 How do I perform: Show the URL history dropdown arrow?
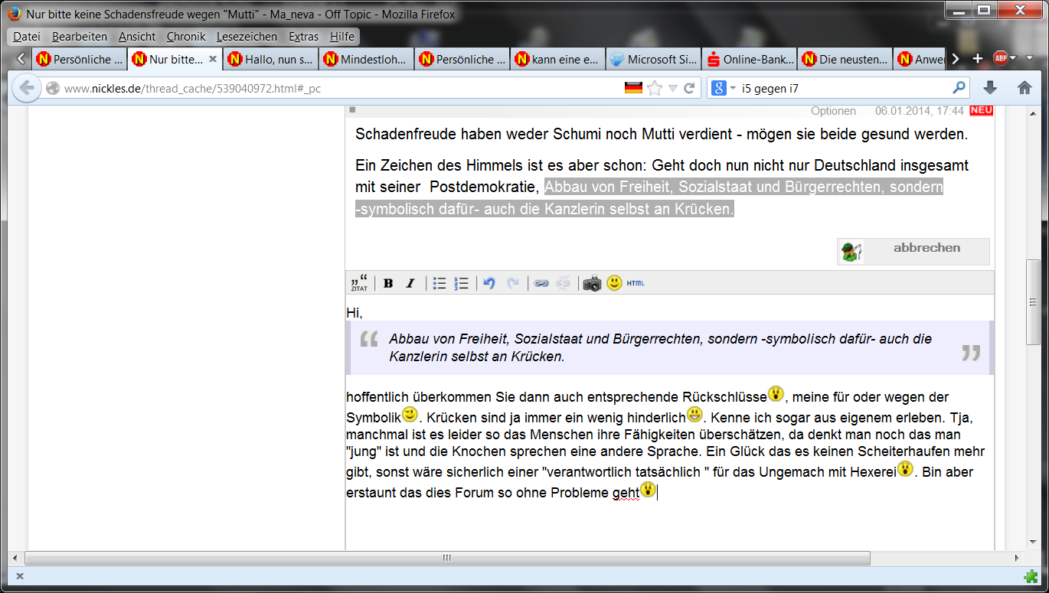(672, 88)
